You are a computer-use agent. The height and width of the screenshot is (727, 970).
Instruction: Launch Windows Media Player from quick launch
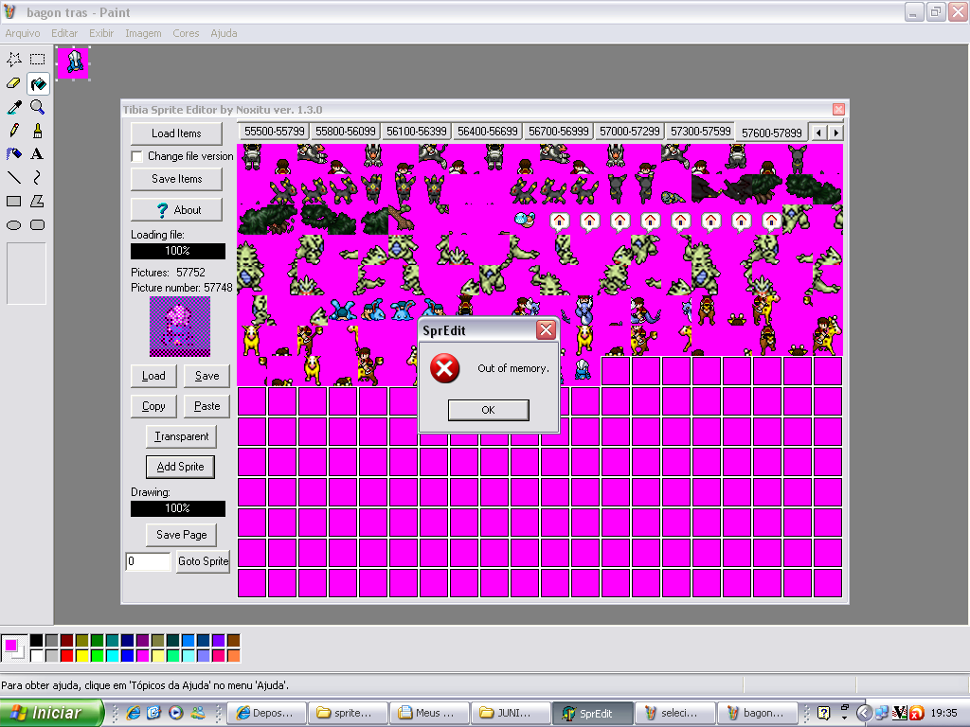coord(175,713)
